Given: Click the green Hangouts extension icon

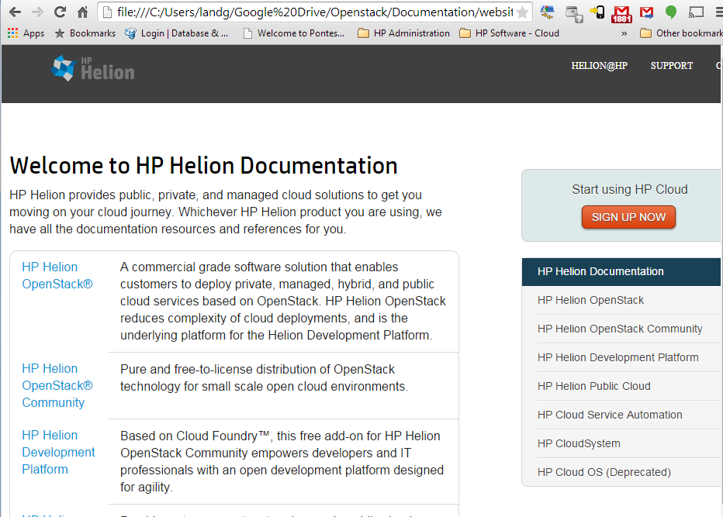Looking at the screenshot, I should pos(671,12).
